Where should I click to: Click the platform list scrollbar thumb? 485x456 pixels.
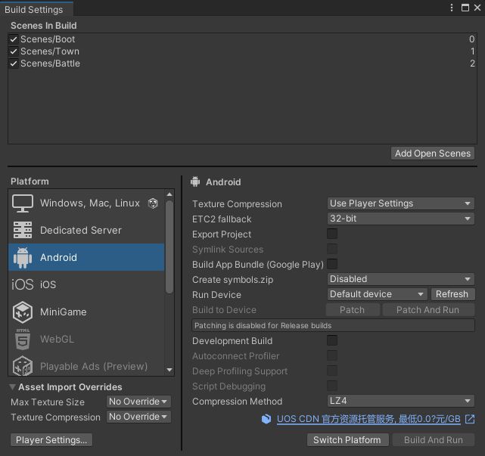(x=169, y=247)
